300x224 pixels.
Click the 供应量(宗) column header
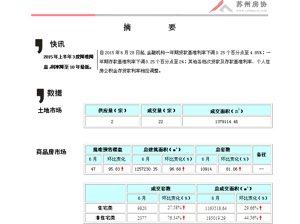click(112, 110)
